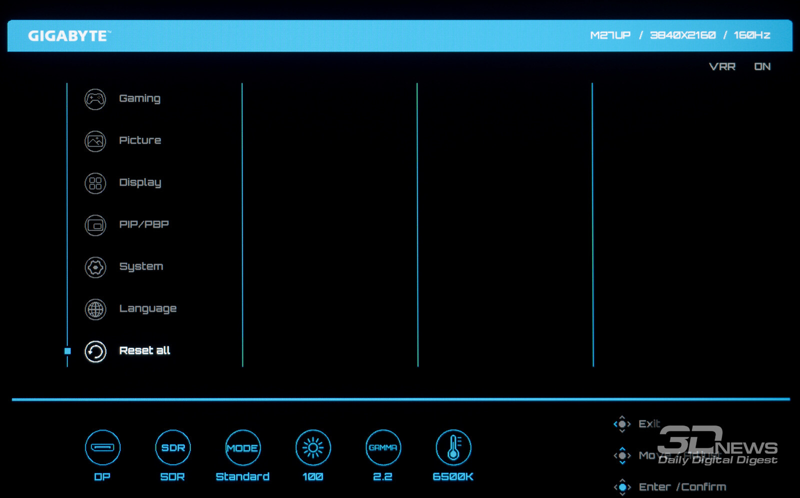
Task: Select the Gaming controller icon
Action: [x=95, y=99]
